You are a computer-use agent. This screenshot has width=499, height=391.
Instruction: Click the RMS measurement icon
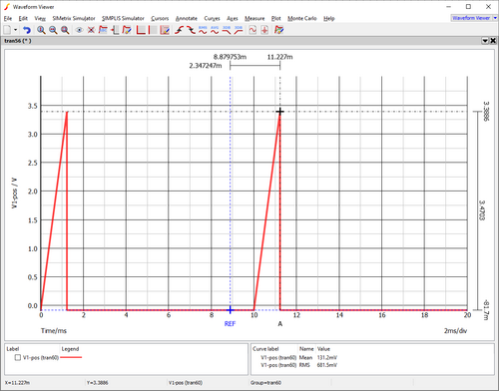(203, 30)
